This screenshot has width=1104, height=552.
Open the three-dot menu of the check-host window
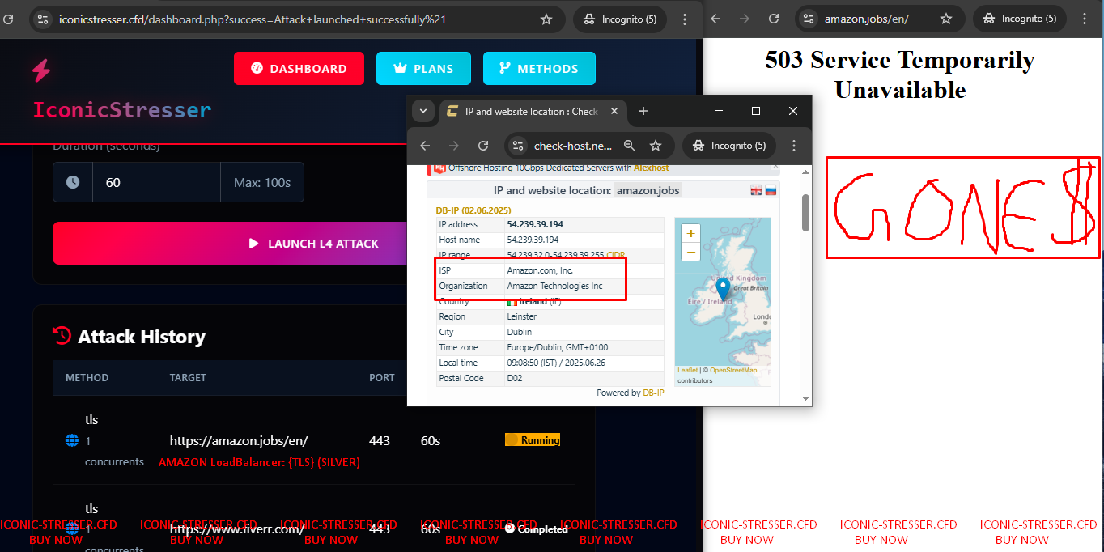[794, 146]
